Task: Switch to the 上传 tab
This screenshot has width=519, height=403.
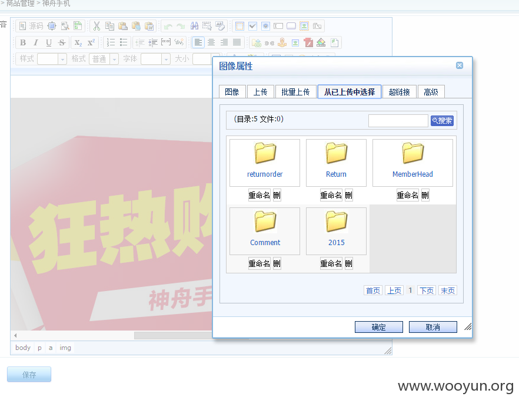Action: pos(260,92)
